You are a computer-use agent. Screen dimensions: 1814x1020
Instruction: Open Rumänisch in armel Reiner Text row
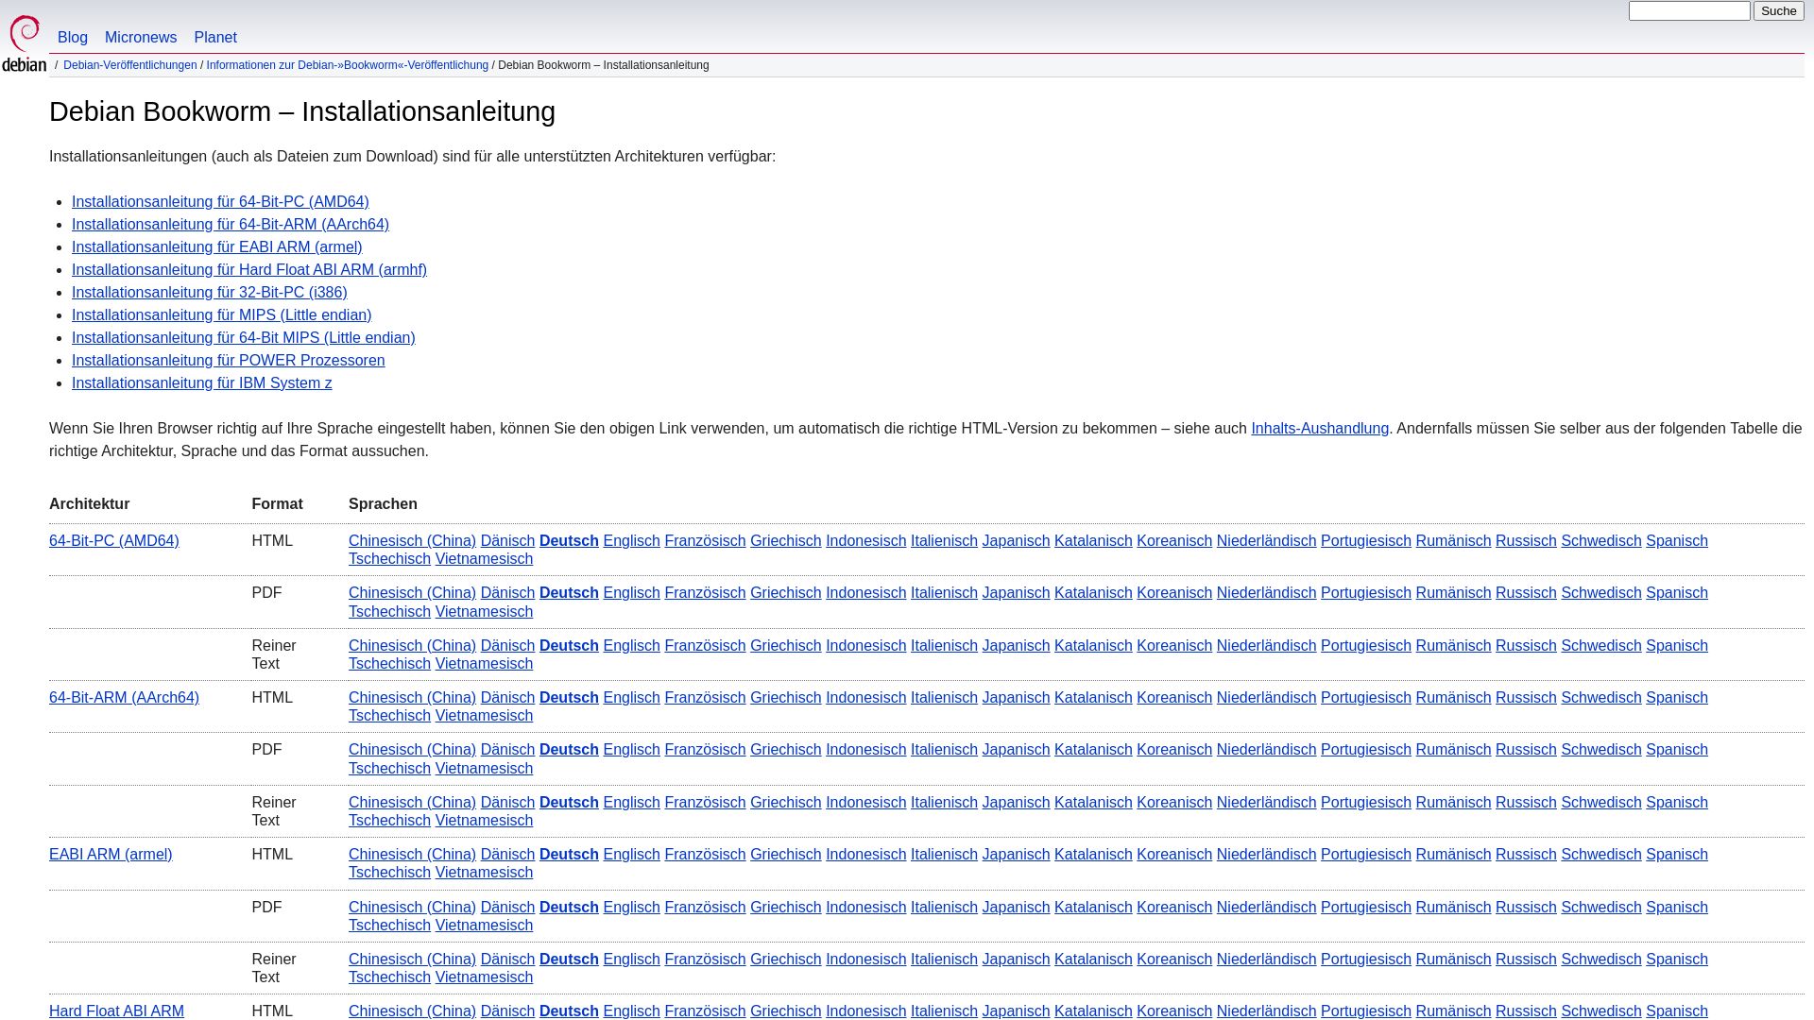click(x=1453, y=960)
